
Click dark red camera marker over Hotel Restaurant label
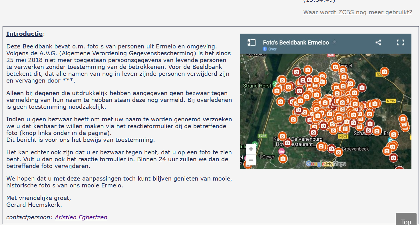click(x=288, y=143)
